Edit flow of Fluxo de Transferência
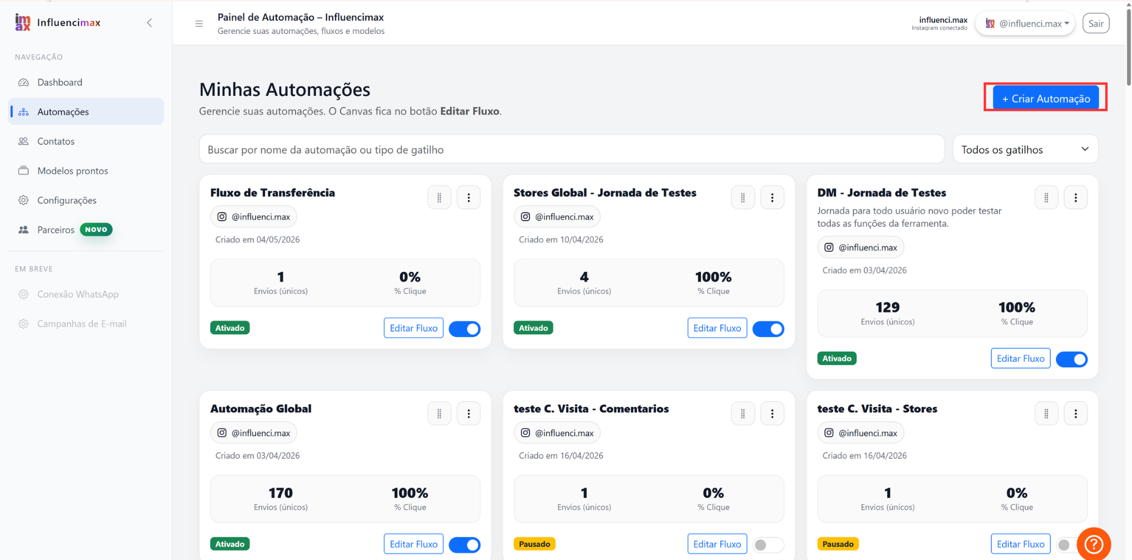 pos(414,328)
